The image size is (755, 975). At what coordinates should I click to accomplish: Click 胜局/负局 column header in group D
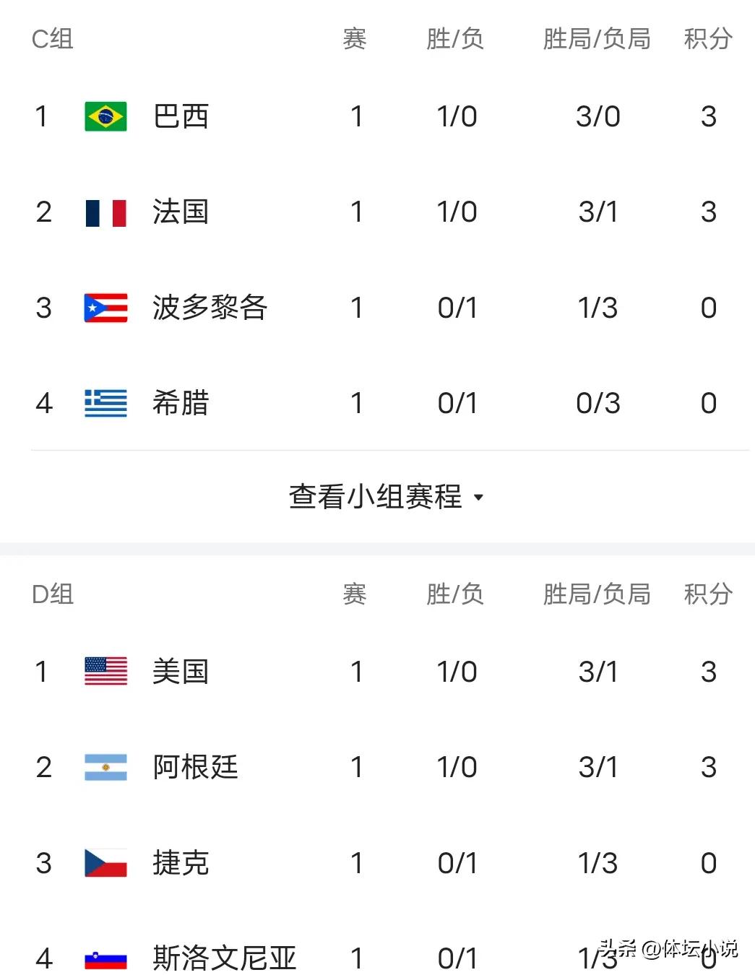[x=597, y=594]
